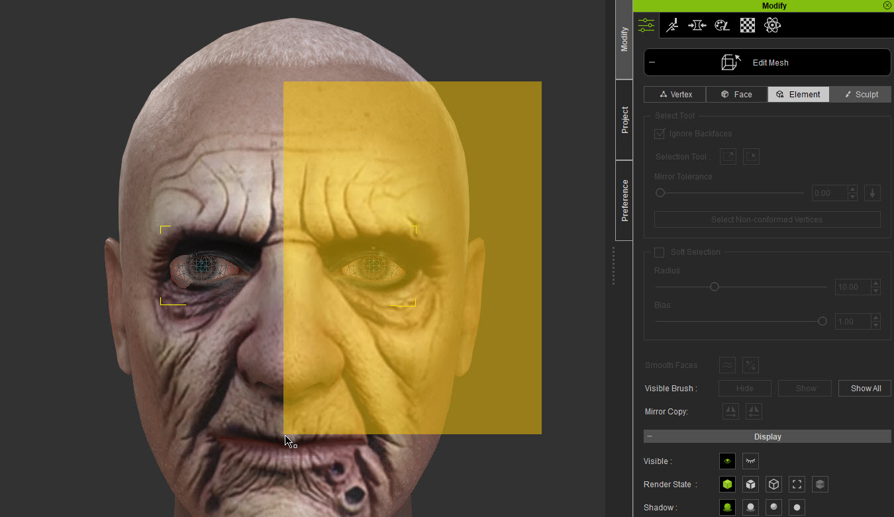
Task: Click the Edit Mesh cube icon
Action: 730,62
